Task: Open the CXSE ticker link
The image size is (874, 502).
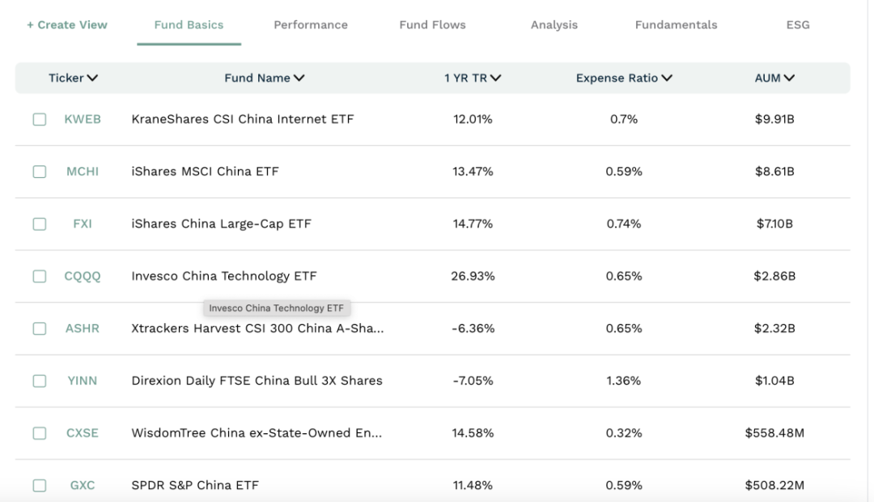Action: pos(83,433)
